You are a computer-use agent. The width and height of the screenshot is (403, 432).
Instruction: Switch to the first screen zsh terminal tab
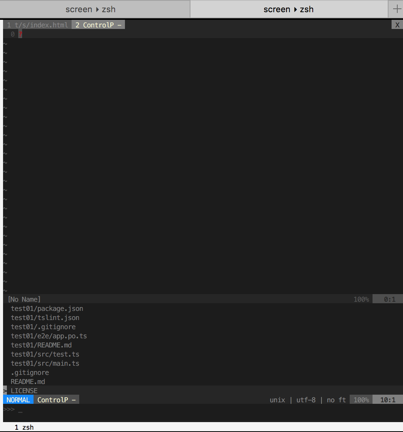[95, 9]
